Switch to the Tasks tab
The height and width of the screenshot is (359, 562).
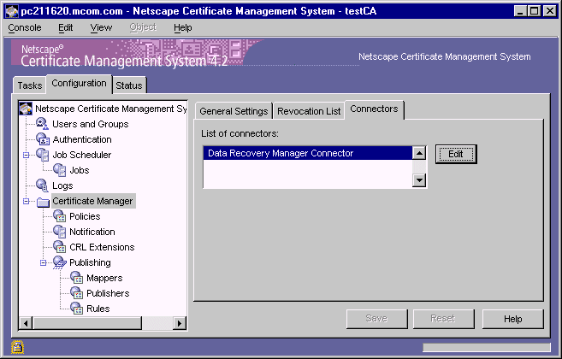[30, 85]
